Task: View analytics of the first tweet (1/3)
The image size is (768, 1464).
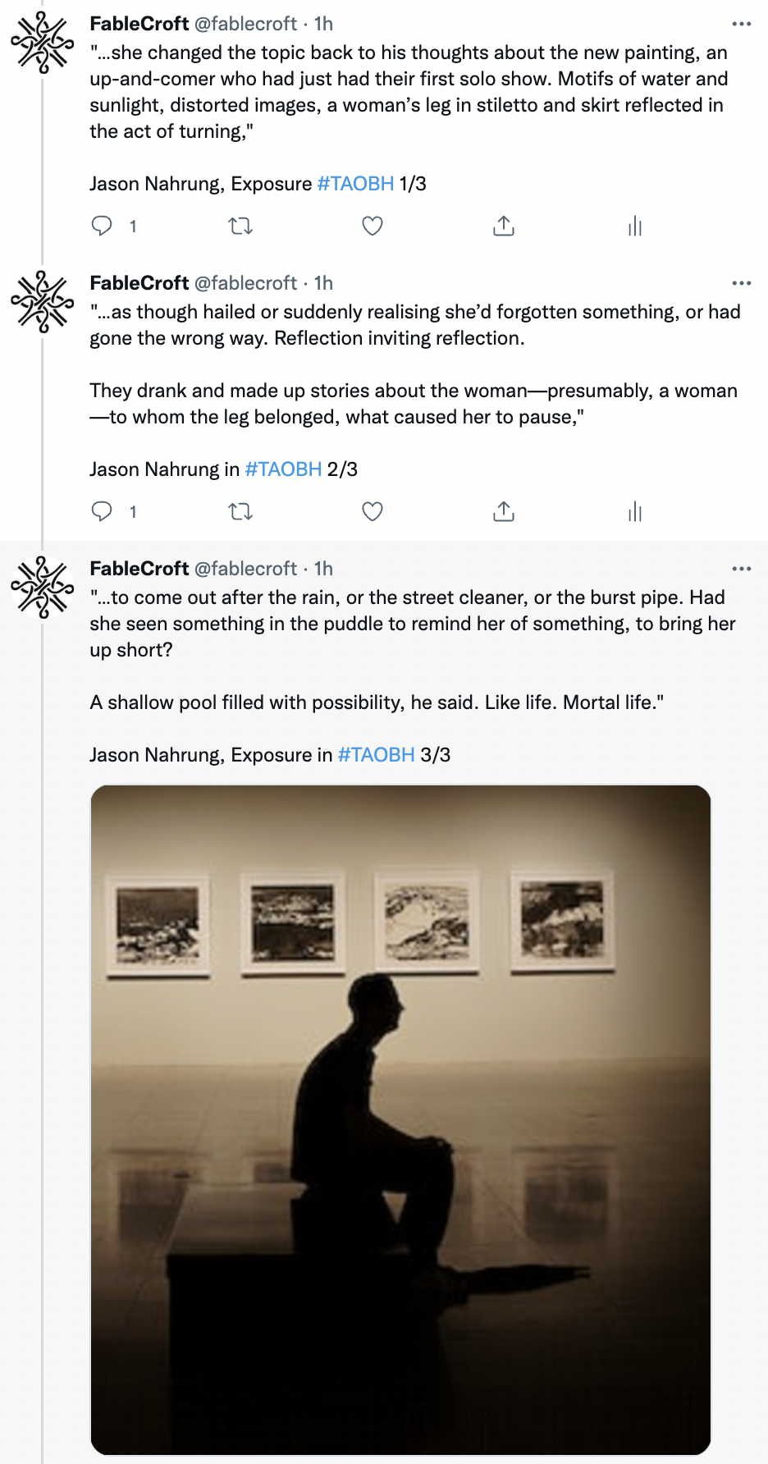Action: [x=635, y=226]
